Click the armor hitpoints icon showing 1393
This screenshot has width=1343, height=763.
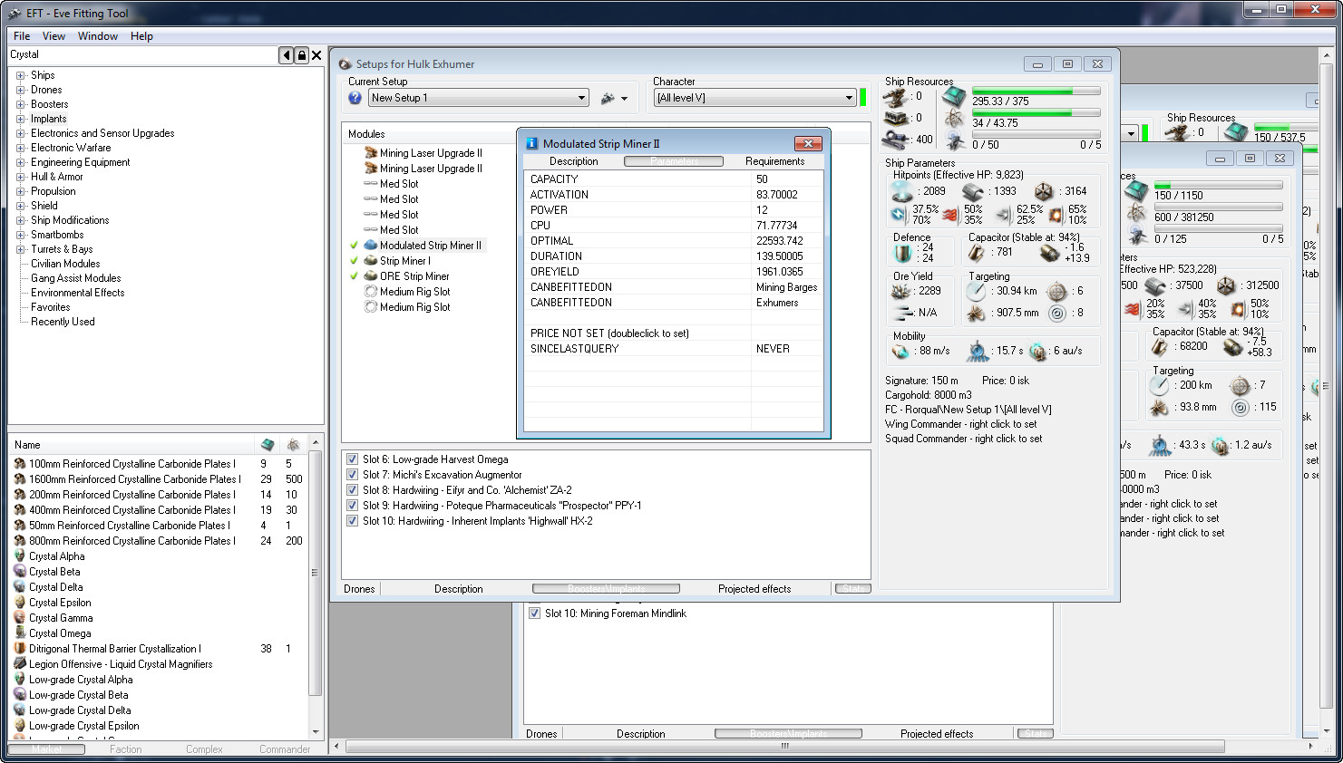pos(972,192)
